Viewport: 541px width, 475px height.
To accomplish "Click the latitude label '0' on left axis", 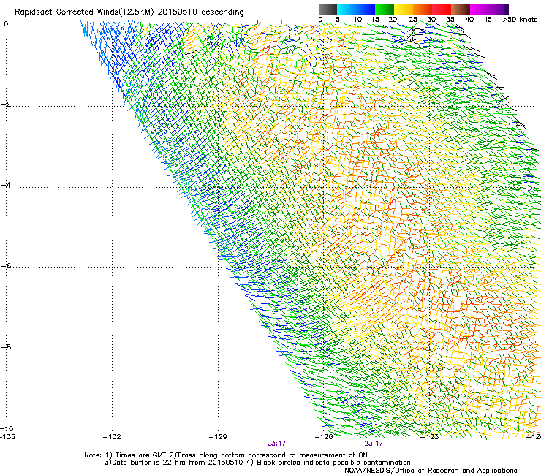I will click(x=6, y=24).
